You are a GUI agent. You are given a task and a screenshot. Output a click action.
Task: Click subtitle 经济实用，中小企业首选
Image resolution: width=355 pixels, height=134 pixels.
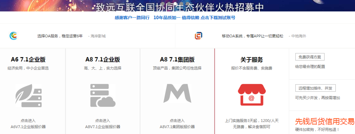(28, 68)
